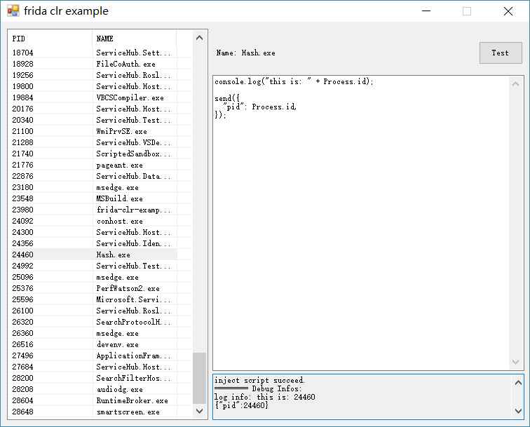Select PID 19256 ServiceHub.Rosl row

point(93,75)
